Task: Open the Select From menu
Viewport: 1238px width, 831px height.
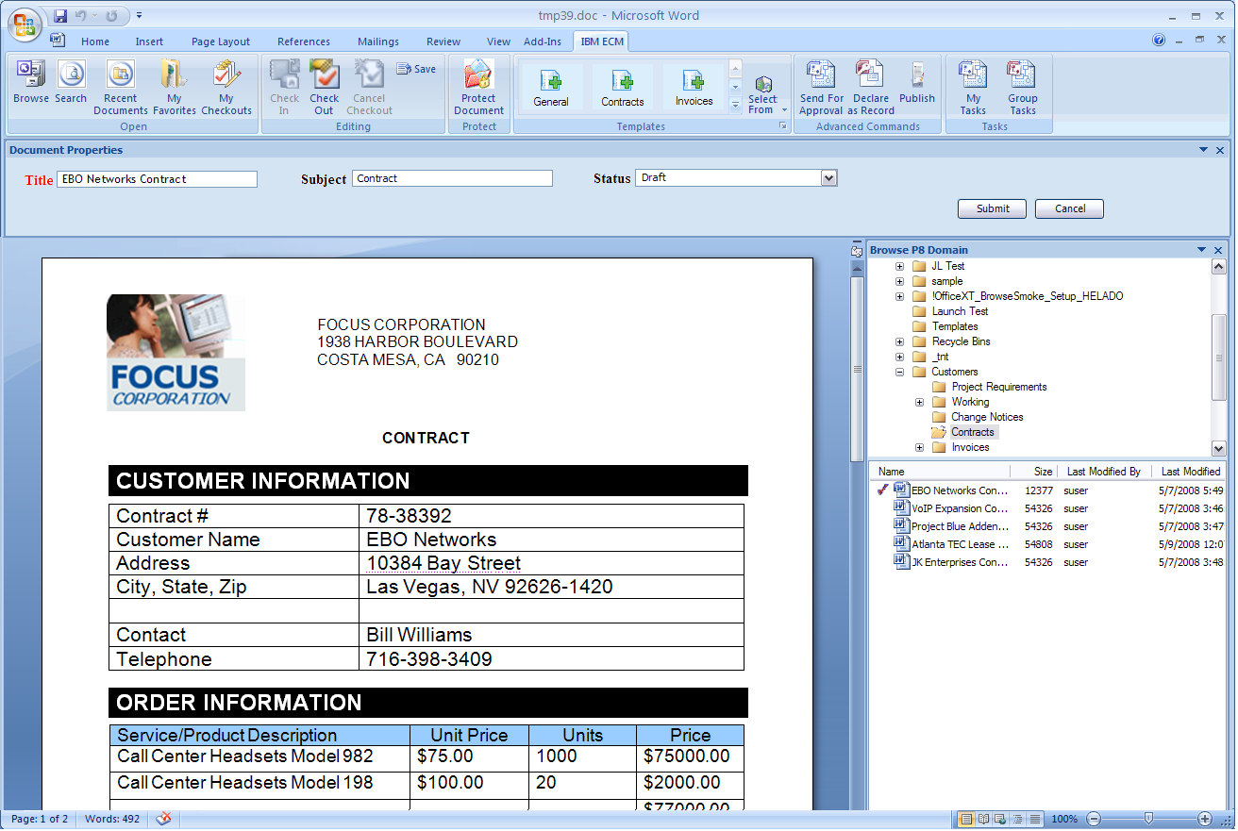Action: [x=763, y=94]
